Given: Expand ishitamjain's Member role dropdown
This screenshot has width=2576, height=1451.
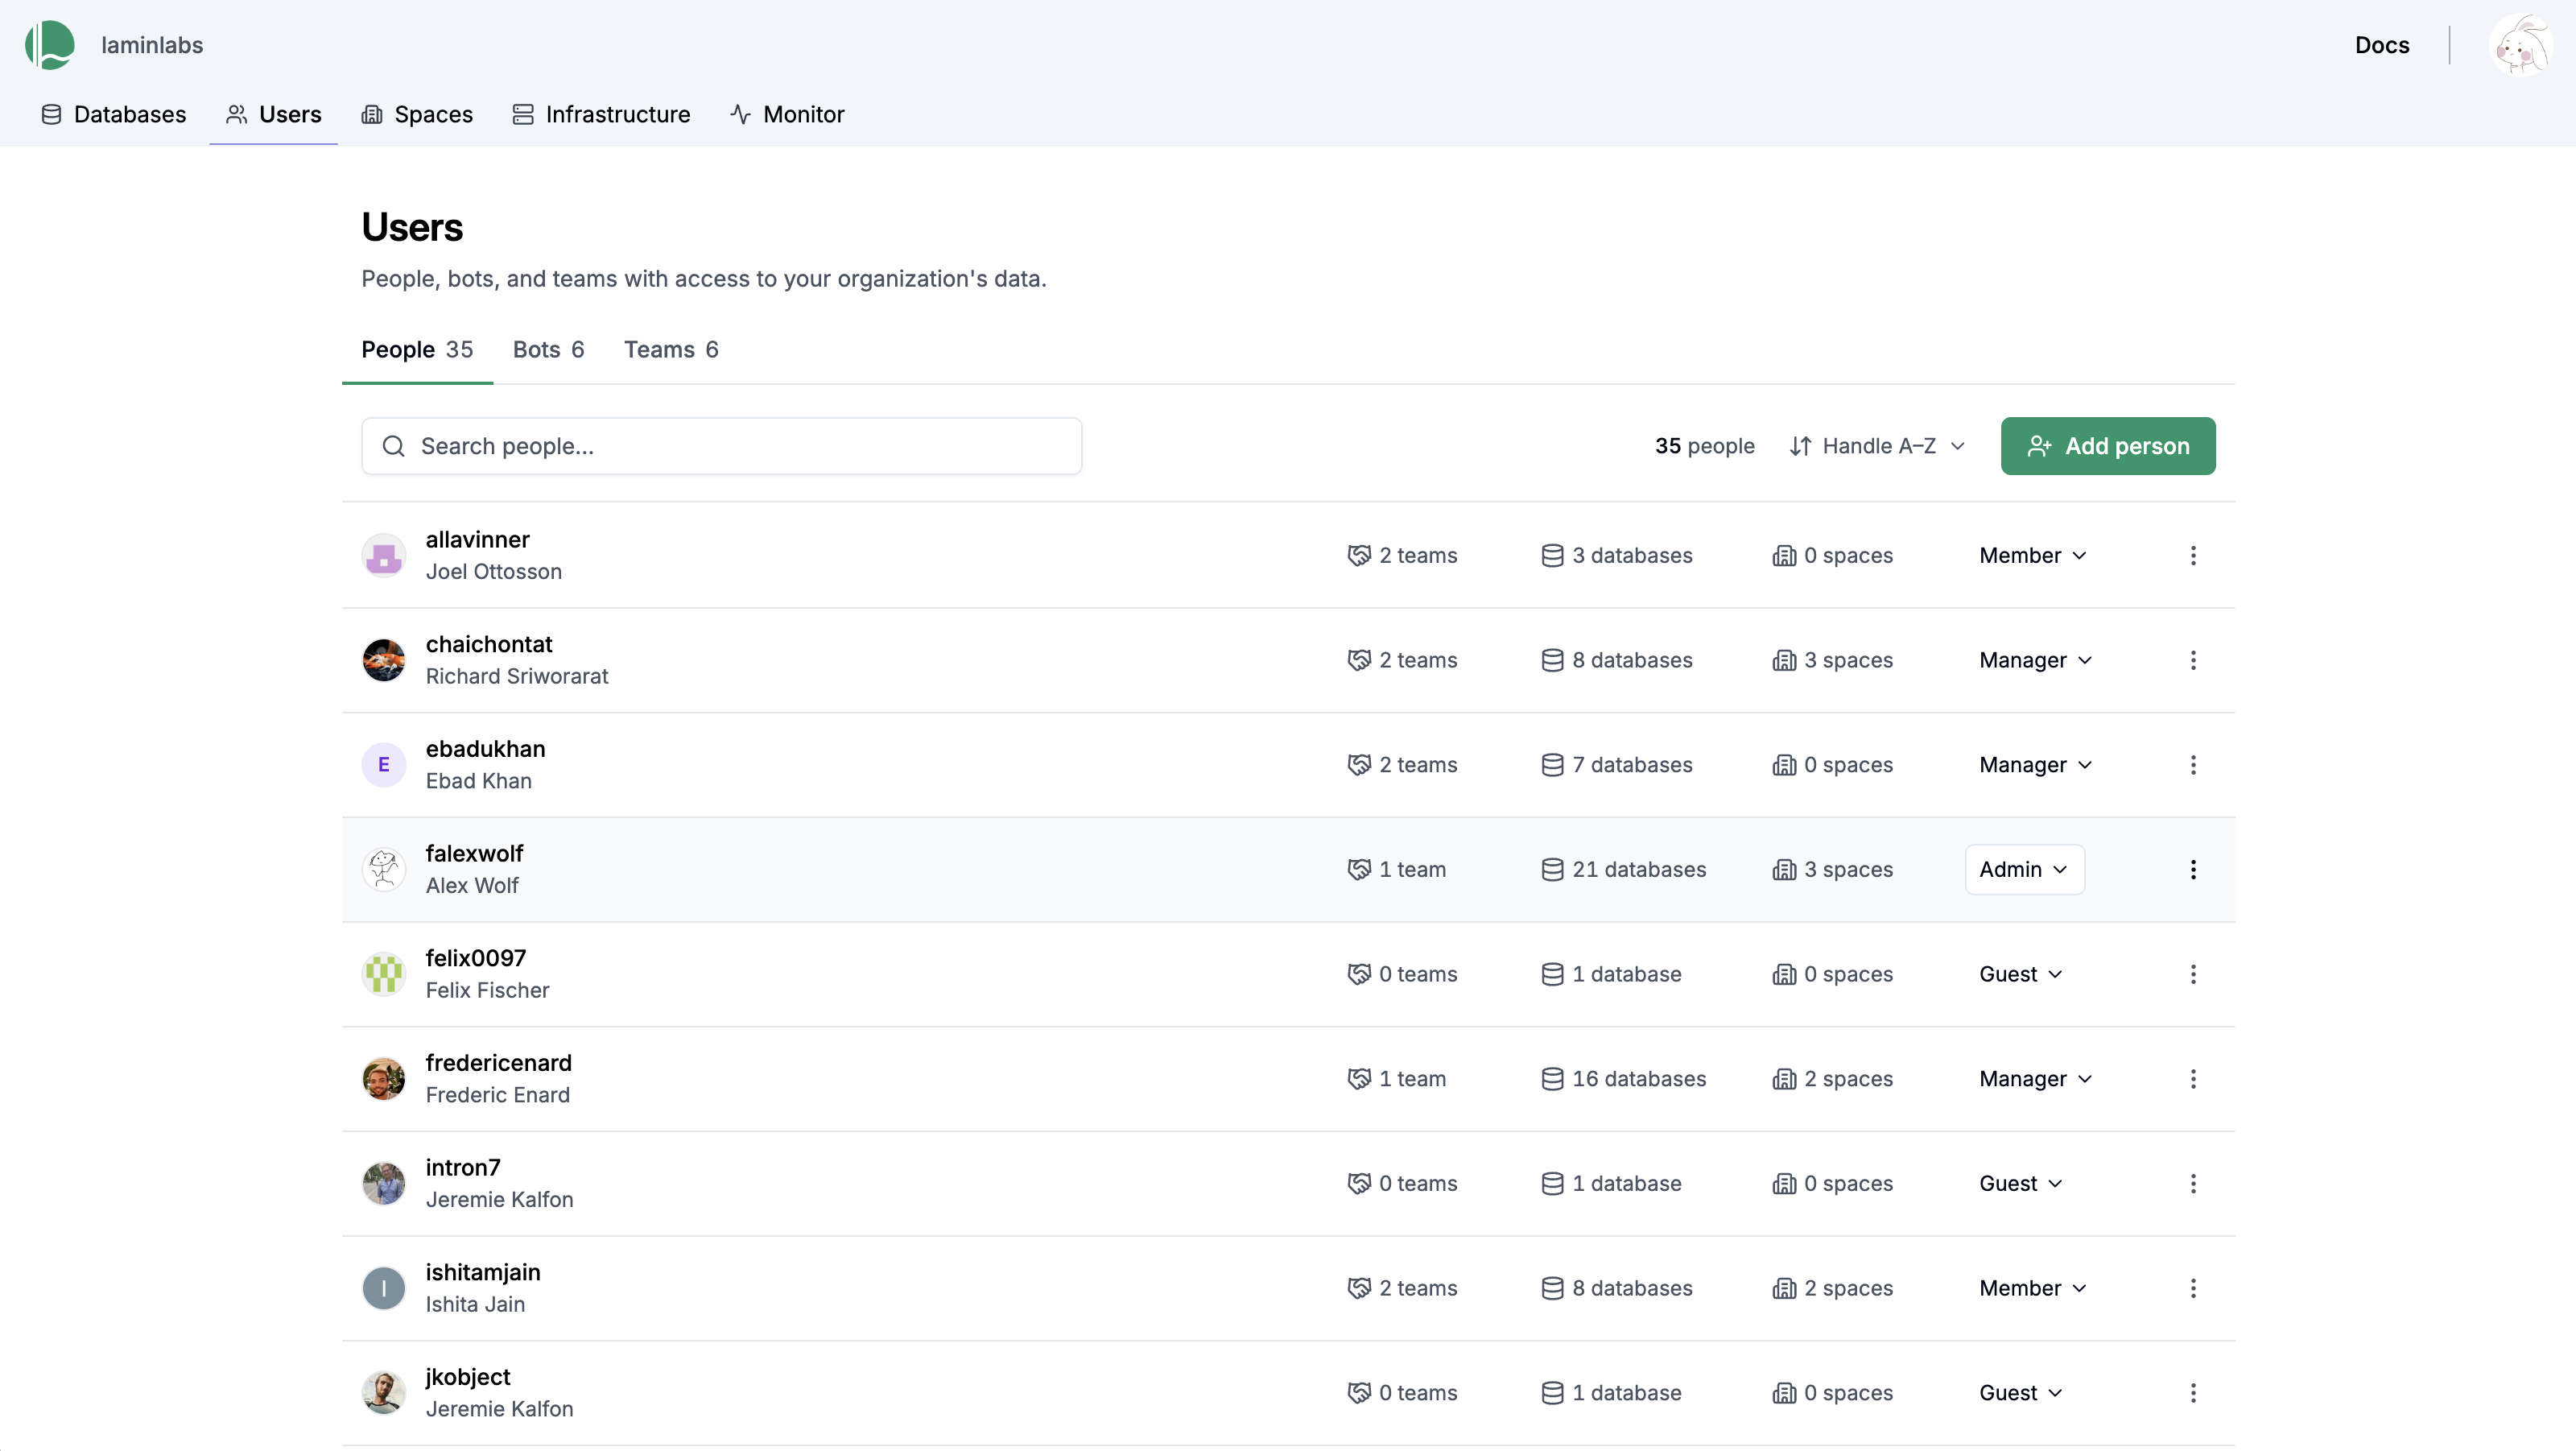Looking at the screenshot, I should coord(2033,1288).
